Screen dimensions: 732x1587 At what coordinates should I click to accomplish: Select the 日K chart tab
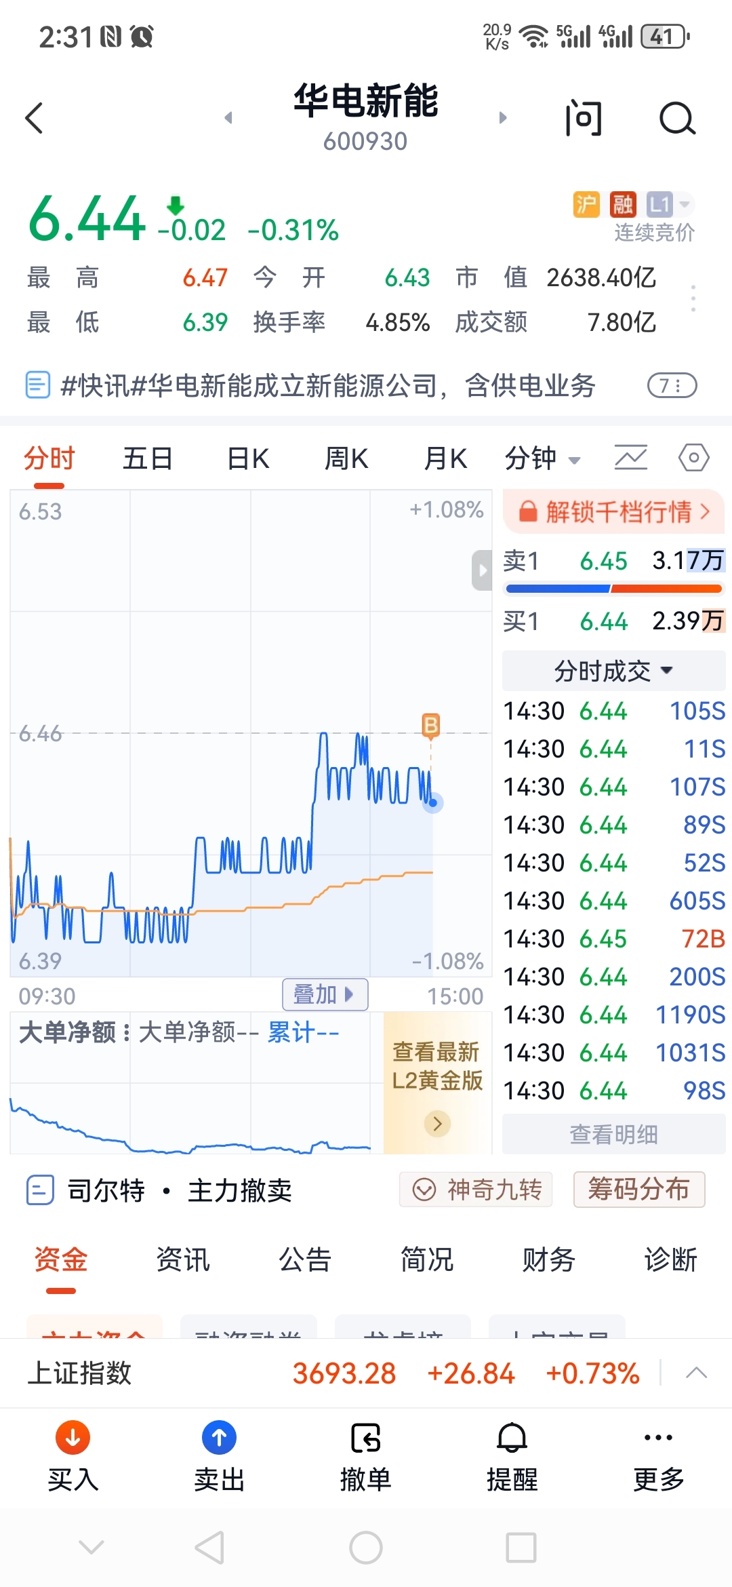(248, 459)
